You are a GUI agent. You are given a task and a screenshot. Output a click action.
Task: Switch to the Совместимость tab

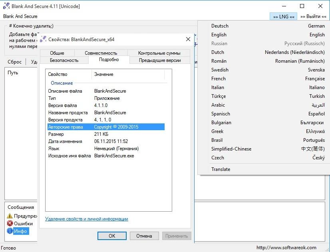pyautogui.click(x=101, y=53)
